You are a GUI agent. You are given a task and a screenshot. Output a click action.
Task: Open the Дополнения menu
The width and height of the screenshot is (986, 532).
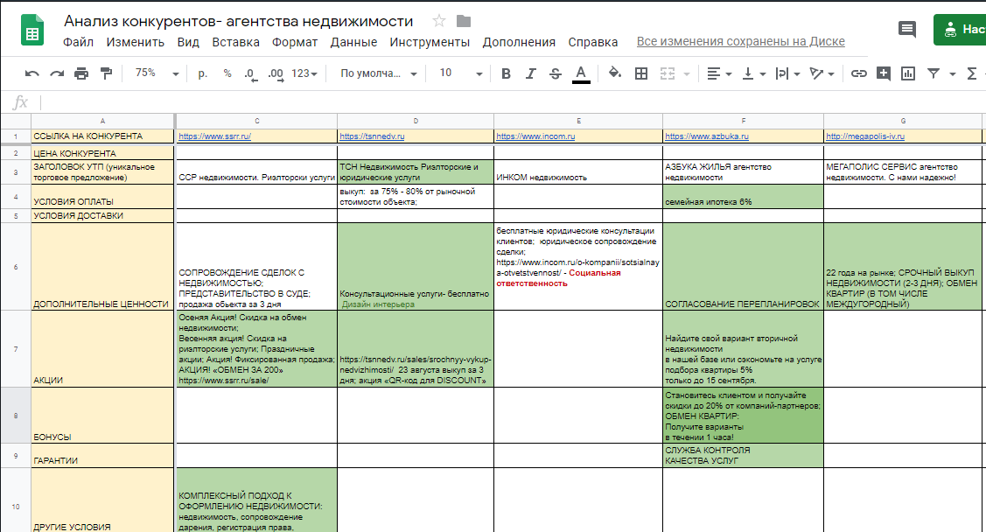click(x=519, y=42)
